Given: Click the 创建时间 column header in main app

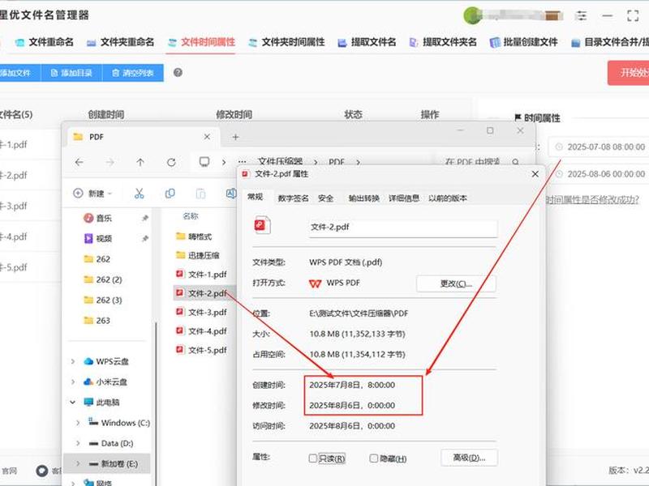Looking at the screenshot, I should (x=106, y=114).
